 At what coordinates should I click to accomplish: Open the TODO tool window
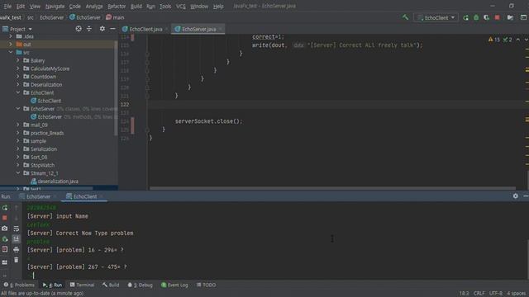pyautogui.click(x=206, y=285)
